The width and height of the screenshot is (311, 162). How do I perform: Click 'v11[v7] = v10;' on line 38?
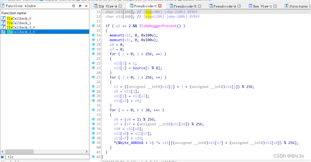[x=128, y=138]
